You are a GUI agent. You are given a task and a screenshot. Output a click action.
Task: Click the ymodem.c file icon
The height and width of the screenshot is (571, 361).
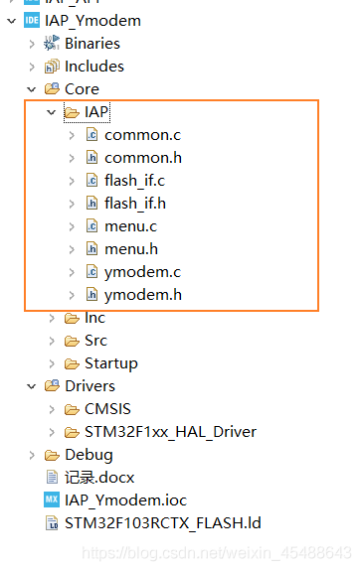[x=91, y=272]
